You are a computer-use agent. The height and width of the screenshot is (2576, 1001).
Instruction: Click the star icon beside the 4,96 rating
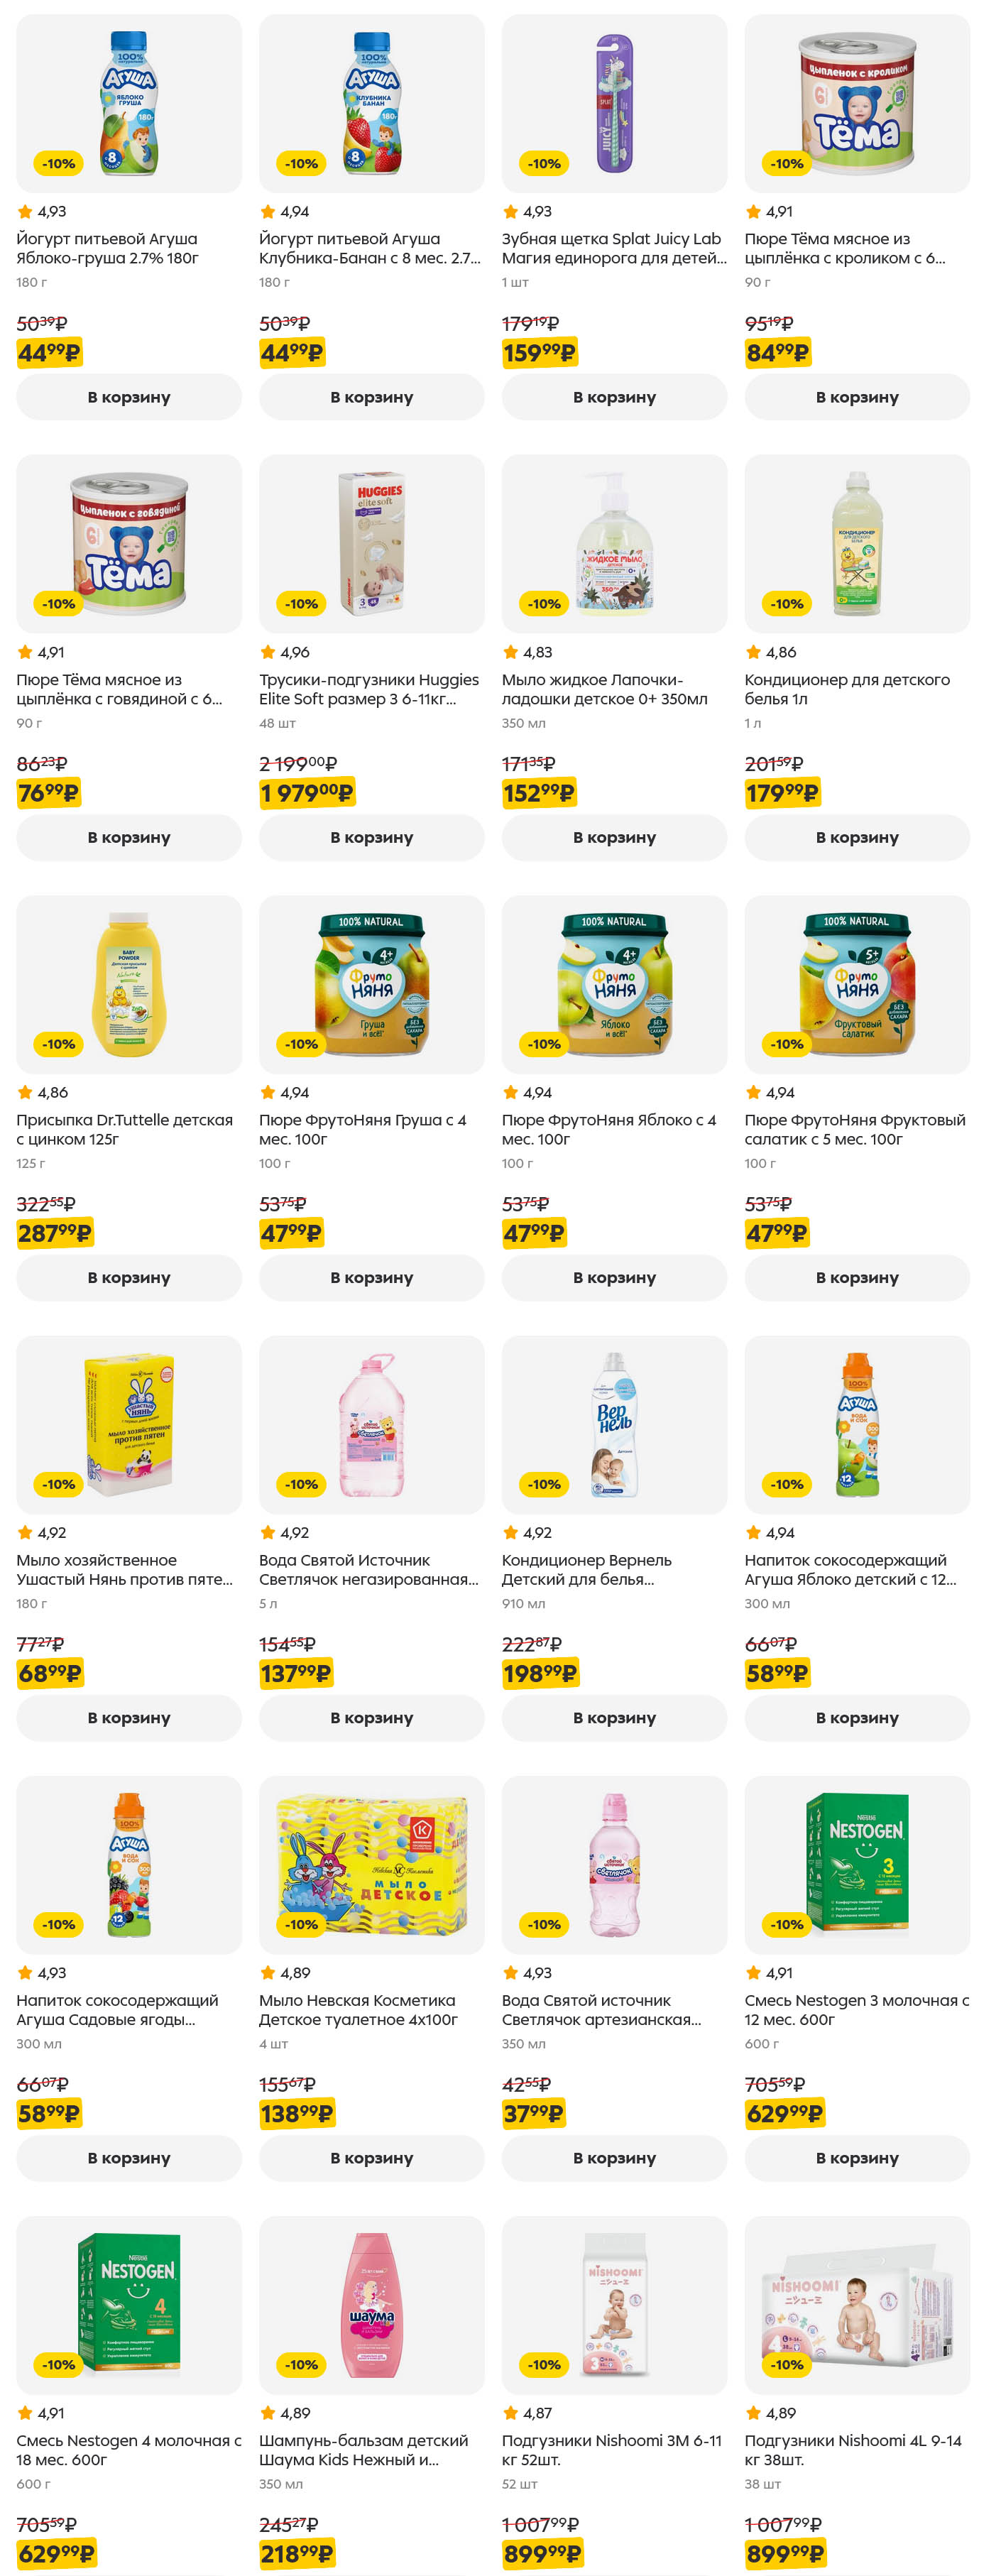coord(267,652)
